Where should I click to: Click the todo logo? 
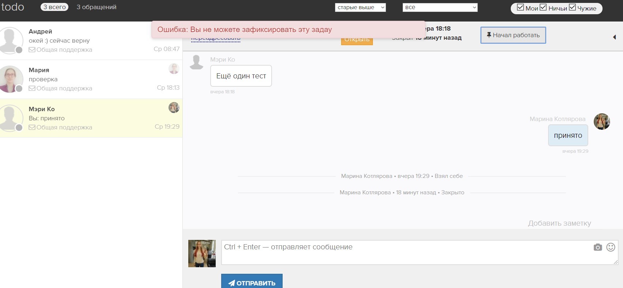(13, 7)
